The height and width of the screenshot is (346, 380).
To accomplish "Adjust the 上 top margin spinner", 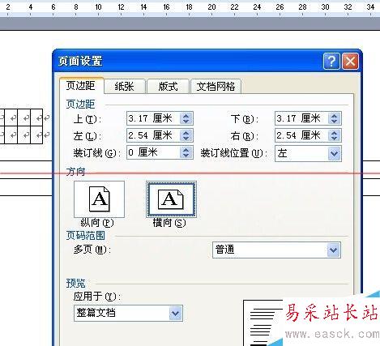I will click(x=186, y=118).
